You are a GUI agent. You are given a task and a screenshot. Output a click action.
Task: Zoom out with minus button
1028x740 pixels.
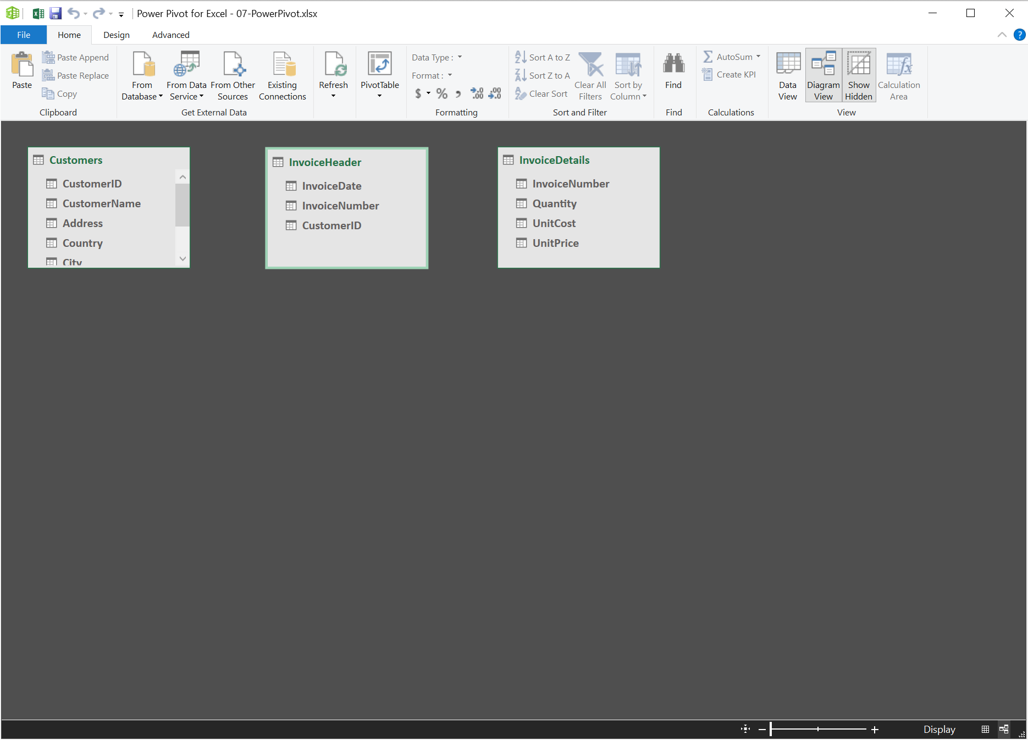pyautogui.click(x=762, y=730)
